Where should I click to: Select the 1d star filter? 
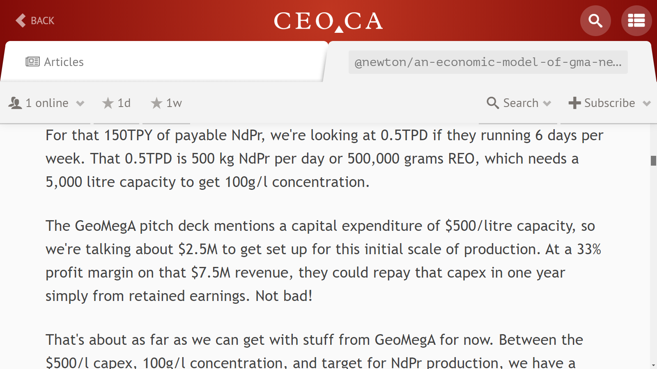[116, 103]
